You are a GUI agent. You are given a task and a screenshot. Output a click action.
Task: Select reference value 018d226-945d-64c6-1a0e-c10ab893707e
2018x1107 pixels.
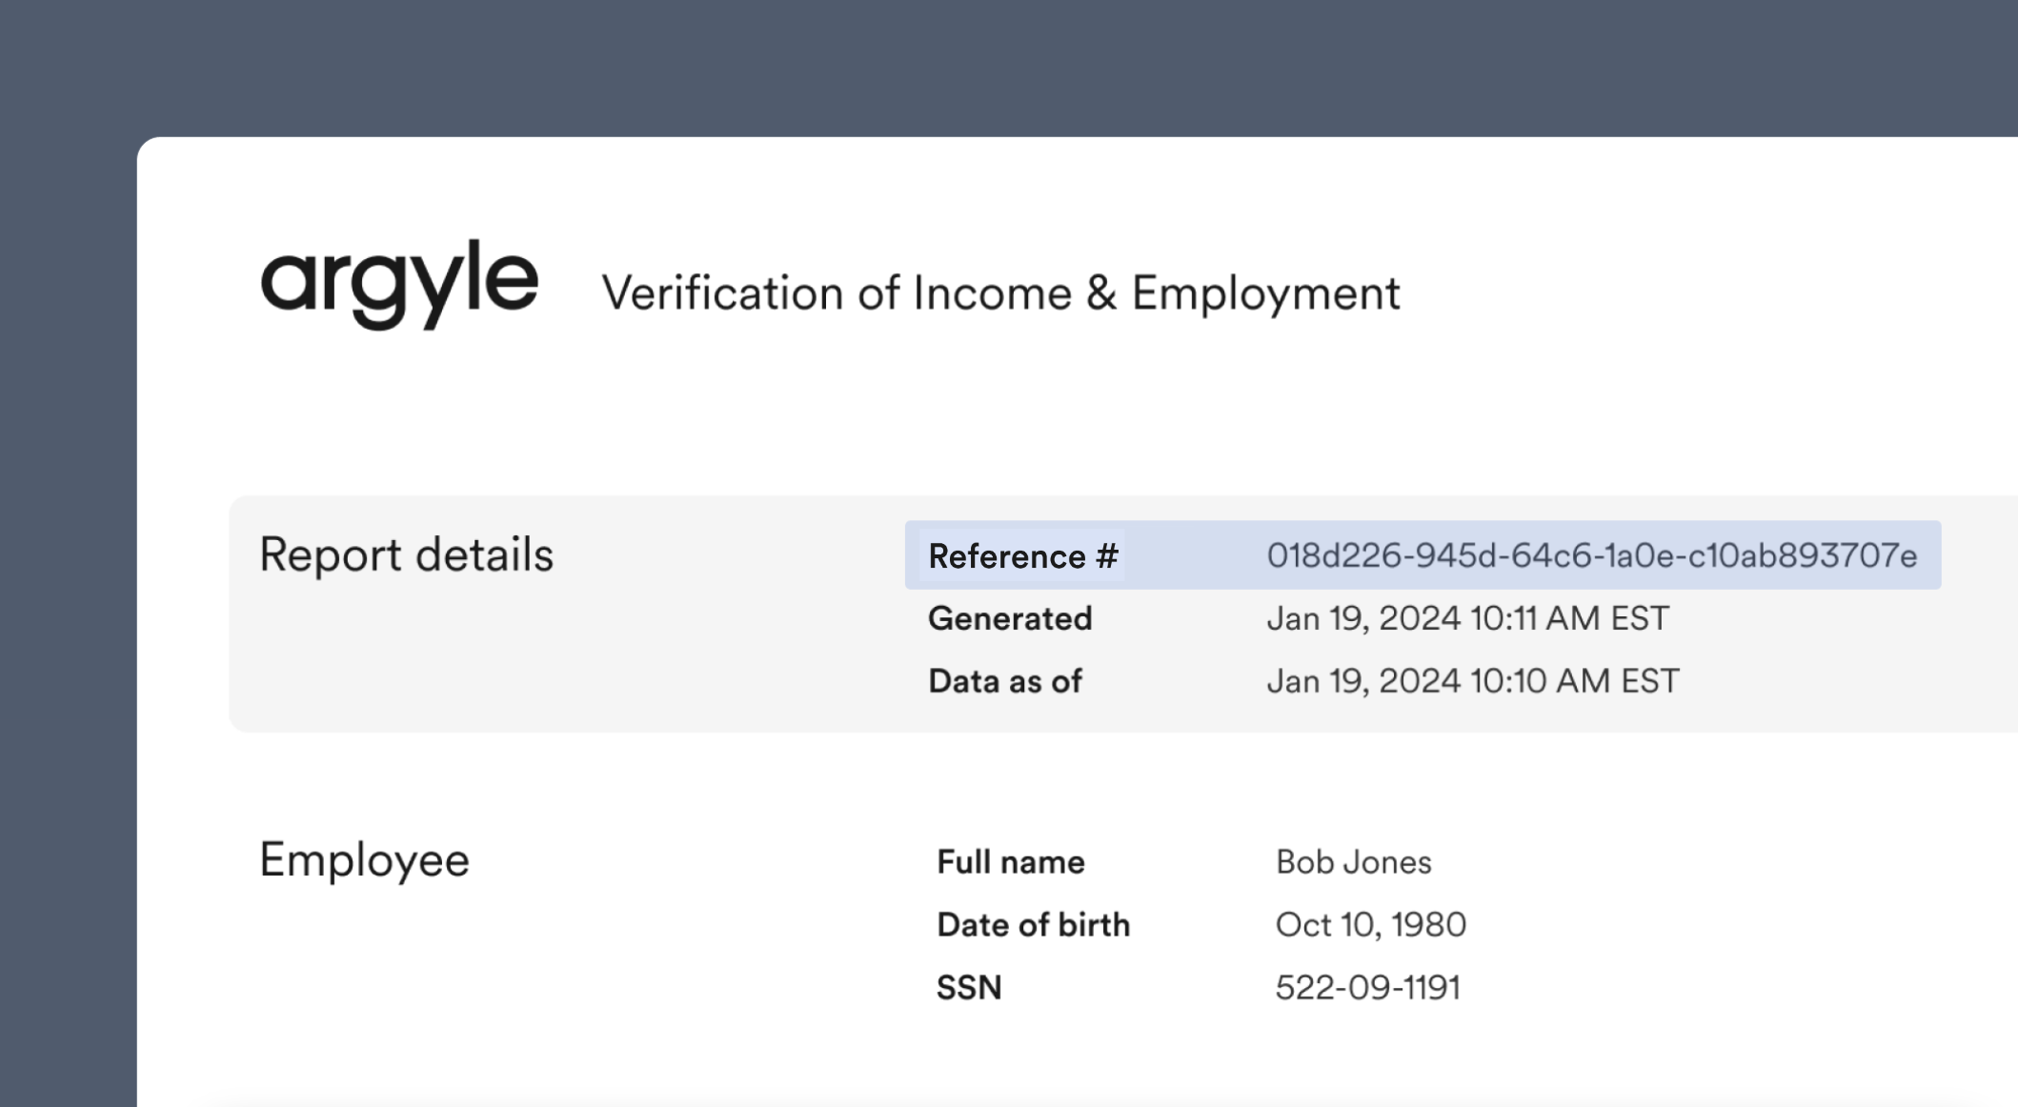[1591, 555]
